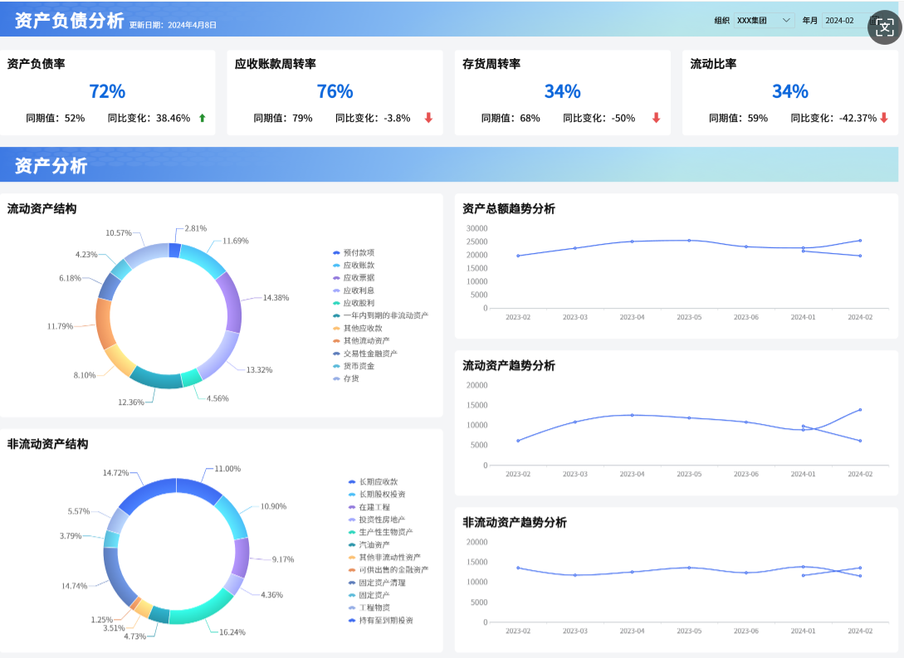Click the 76% value in 应收账款周转率
Viewport: 904px width, 658px height.
click(335, 91)
